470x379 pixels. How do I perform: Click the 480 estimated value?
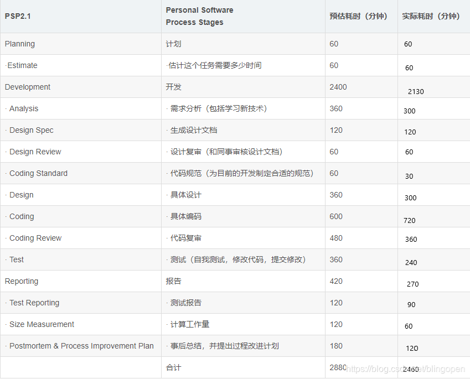coord(336,238)
